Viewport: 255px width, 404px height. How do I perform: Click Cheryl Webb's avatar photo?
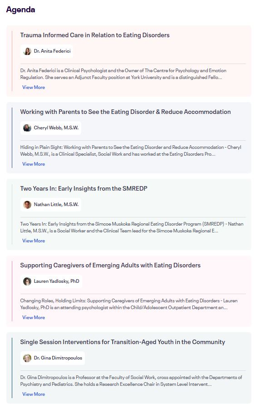(27, 128)
